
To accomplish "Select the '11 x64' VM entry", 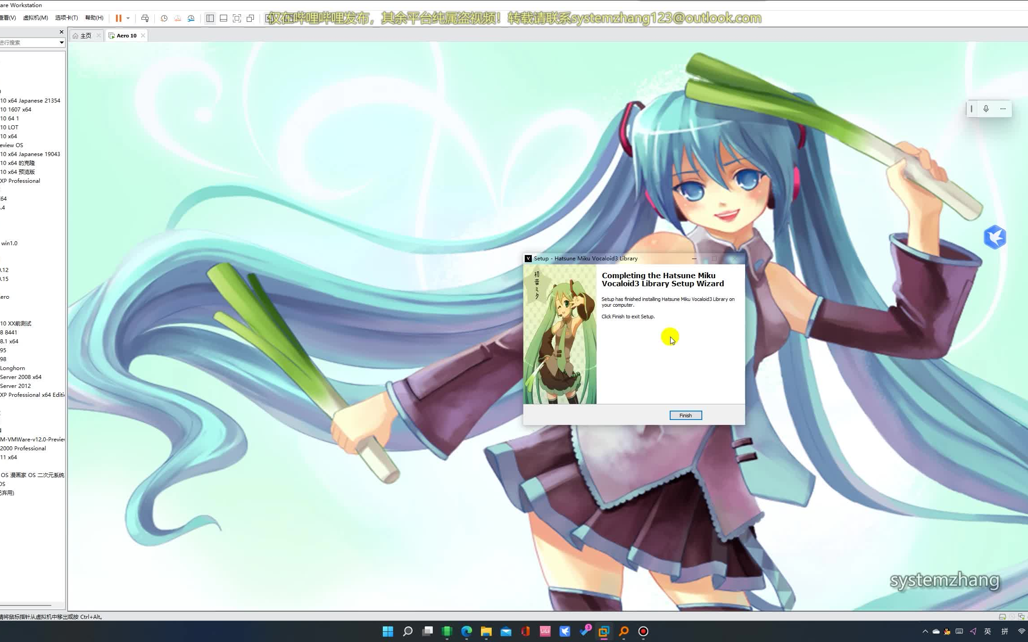I will coord(8,457).
